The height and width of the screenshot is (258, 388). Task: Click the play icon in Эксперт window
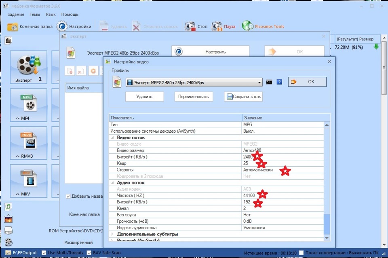point(93,71)
